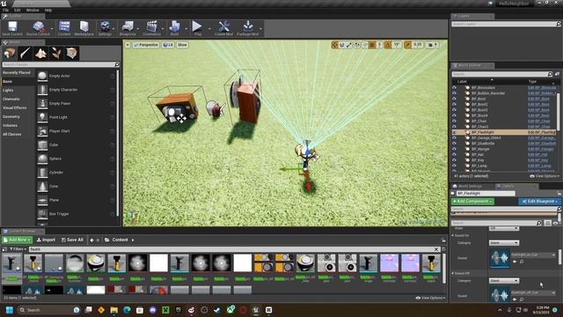Click the Cube shape icon in Place list
This screenshot has width=563, height=317.
pos(42,144)
